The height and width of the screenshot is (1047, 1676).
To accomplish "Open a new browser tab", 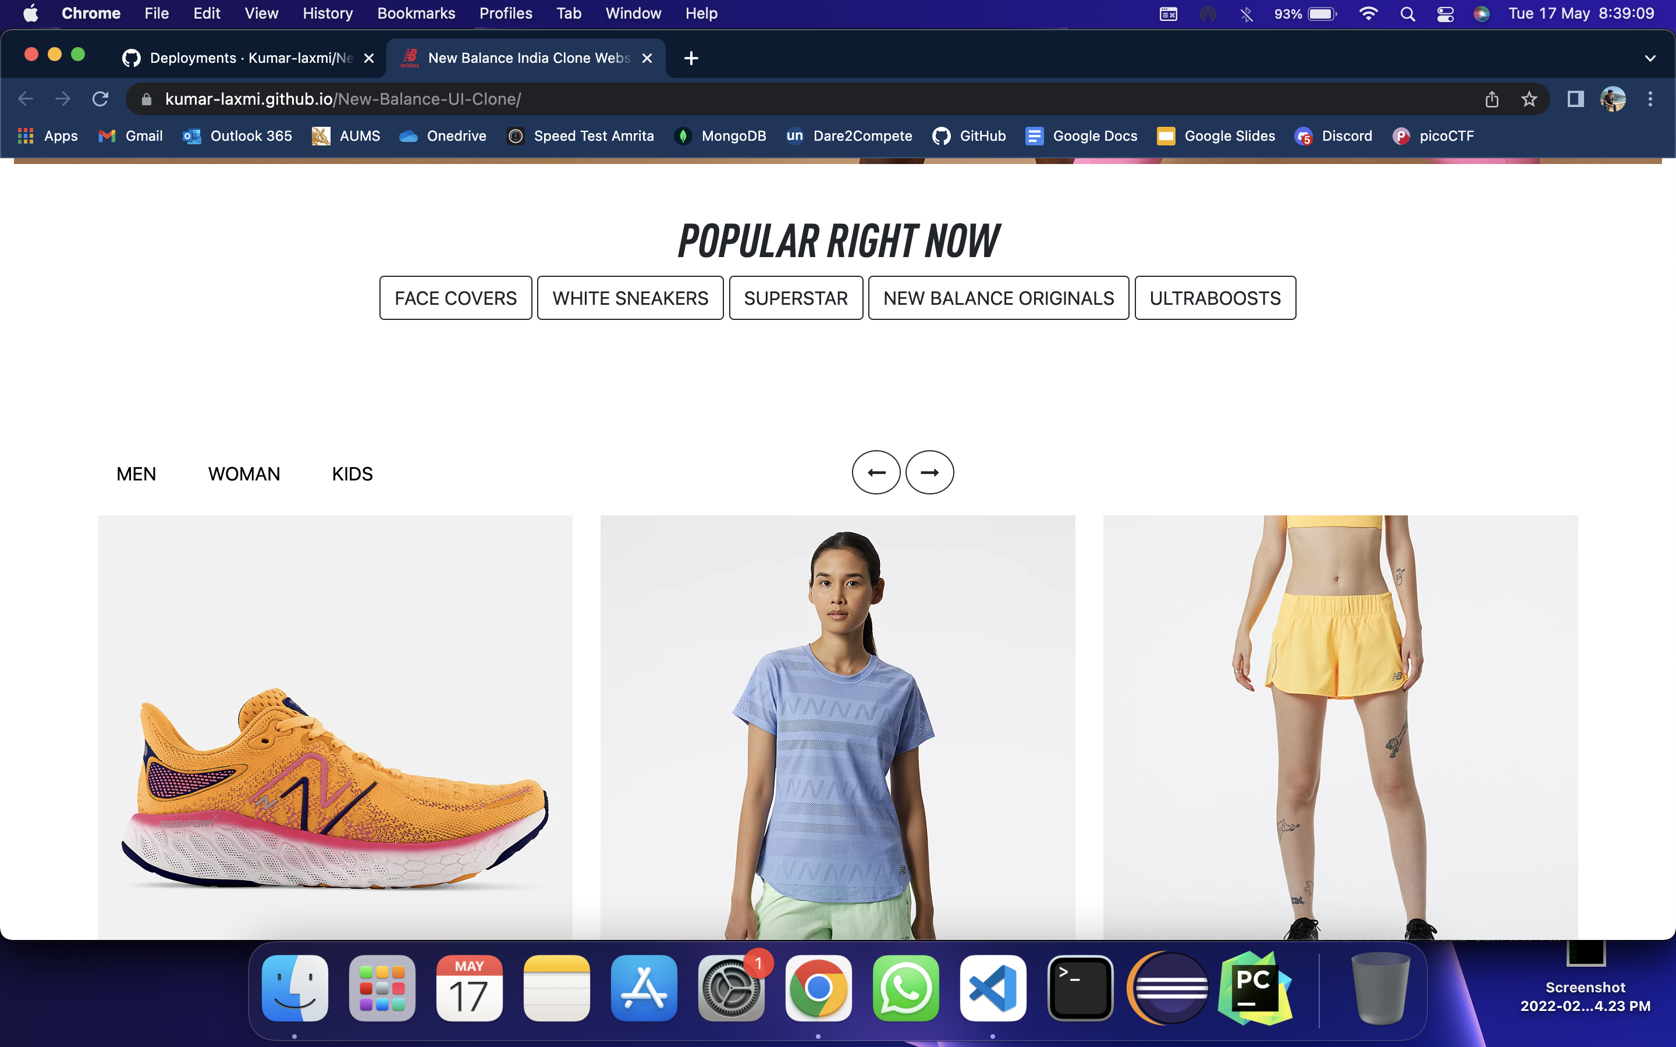I will [x=691, y=58].
